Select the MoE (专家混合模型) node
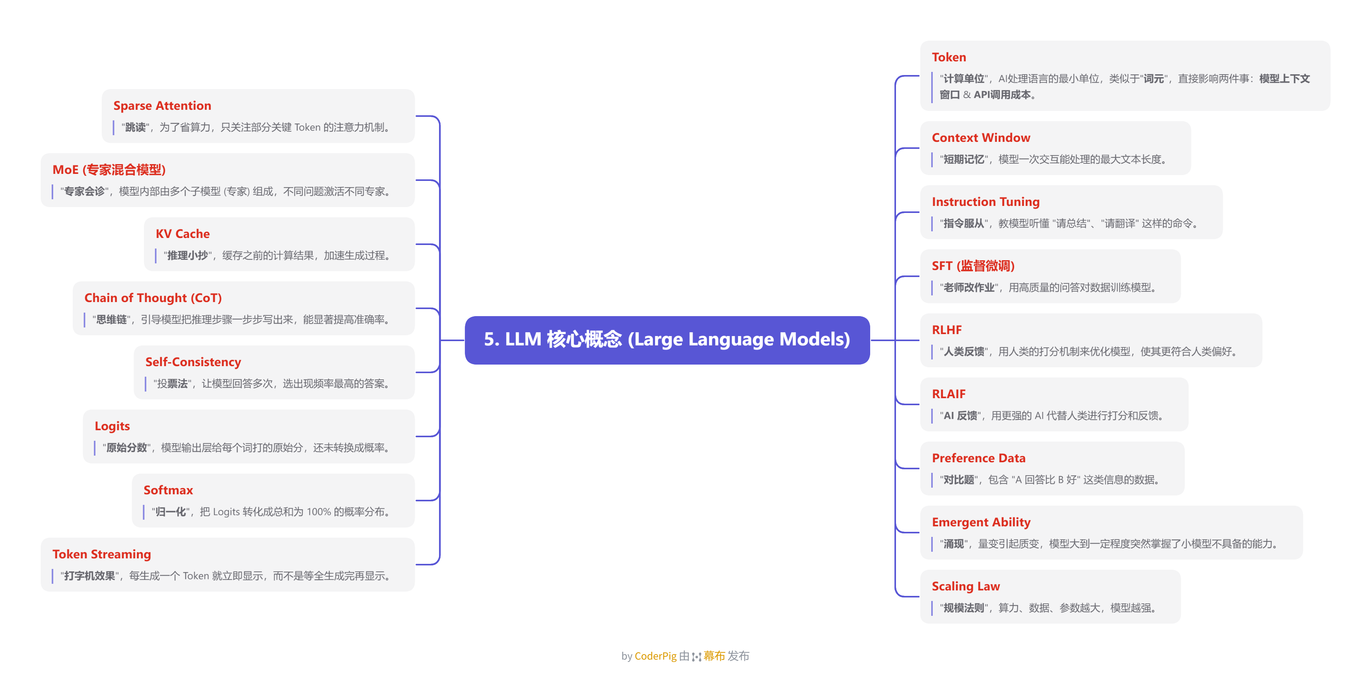The image size is (1371, 676). click(109, 170)
